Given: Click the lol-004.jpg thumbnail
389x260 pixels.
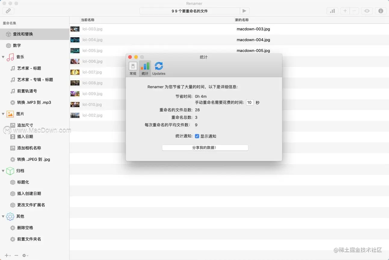Looking at the screenshot, I should (75, 40).
